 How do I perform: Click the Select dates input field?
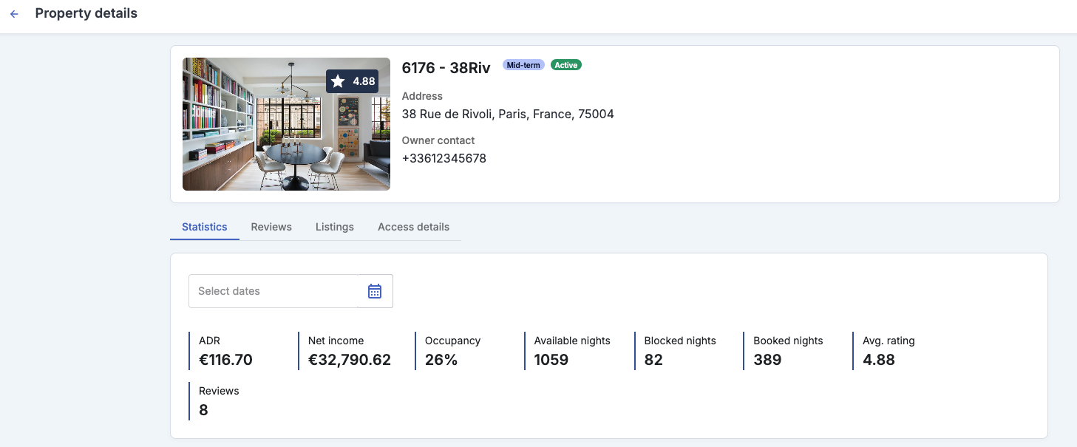(x=274, y=291)
